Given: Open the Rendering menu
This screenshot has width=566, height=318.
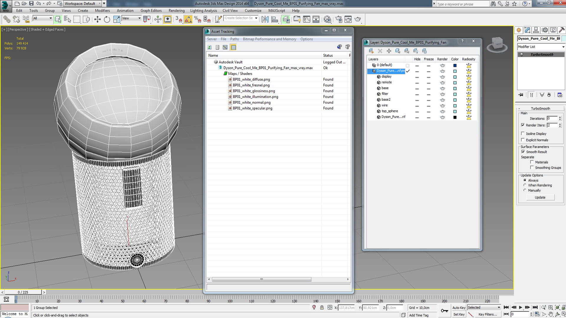Looking at the screenshot, I should pos(176,11).
